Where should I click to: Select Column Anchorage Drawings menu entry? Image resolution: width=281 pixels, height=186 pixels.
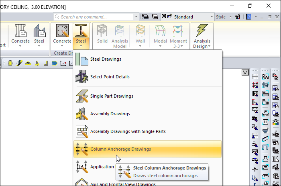120,149
